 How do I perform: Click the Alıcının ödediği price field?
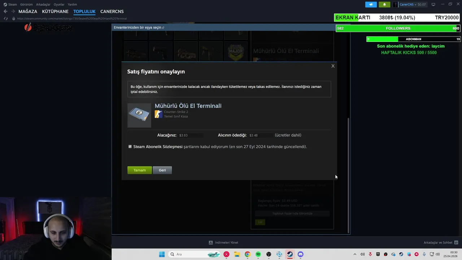pyautogui.click(x=261, y=135)
